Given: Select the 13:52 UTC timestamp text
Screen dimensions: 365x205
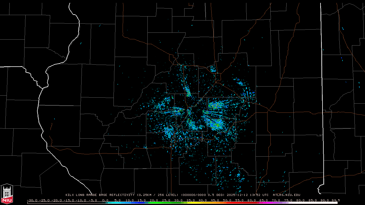Looking at the screenshot, I should click(261, 195).
